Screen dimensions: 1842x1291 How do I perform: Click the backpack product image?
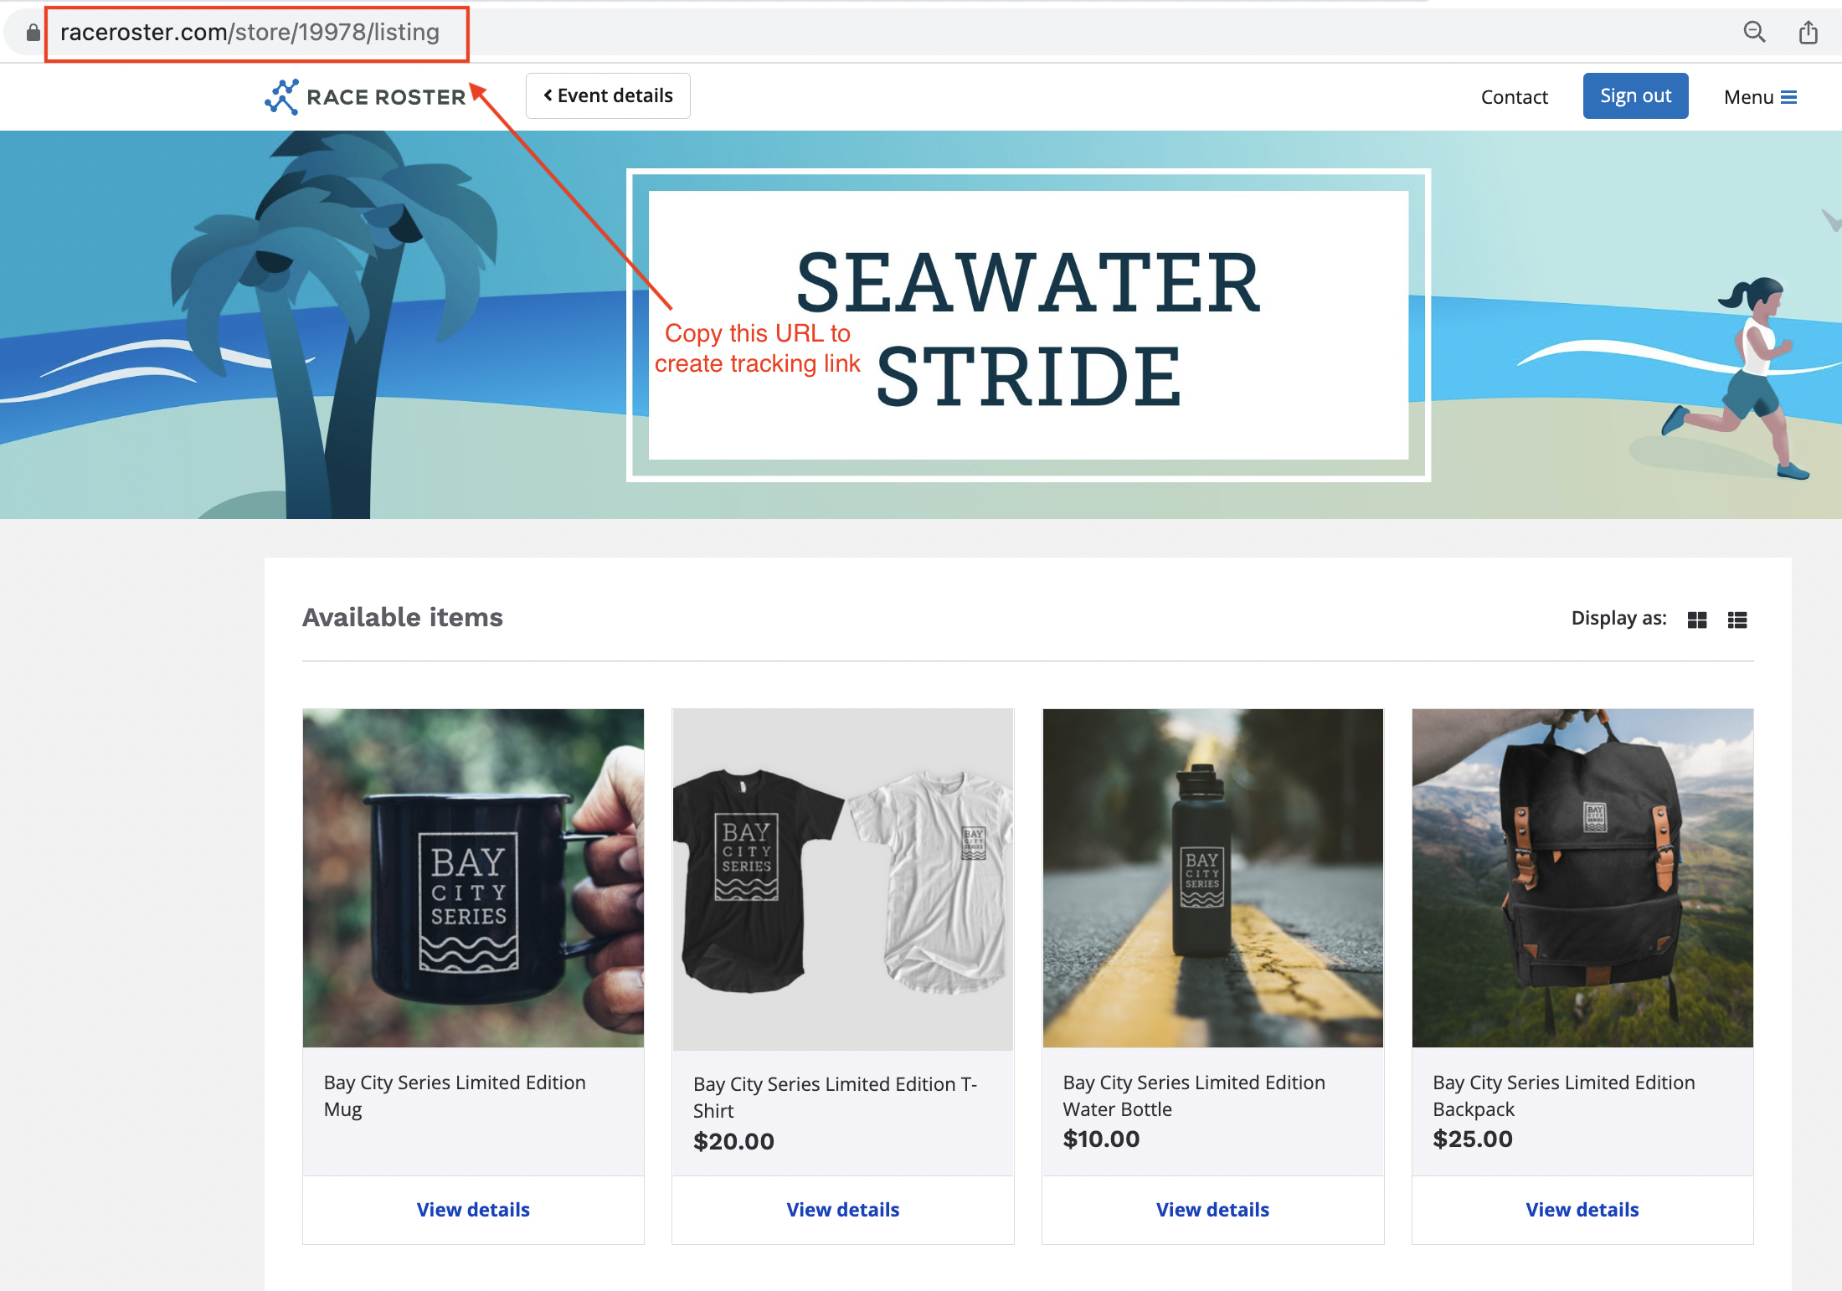(x=1582, y=878)
